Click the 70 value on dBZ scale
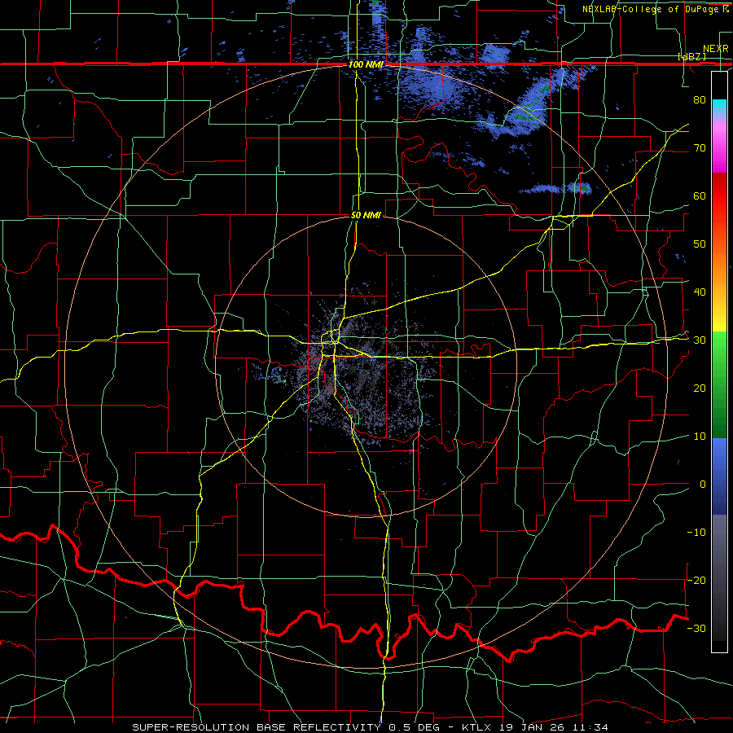 [700, 147]
